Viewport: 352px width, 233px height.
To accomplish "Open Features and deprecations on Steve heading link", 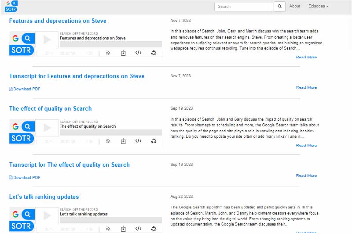I will click(x=58, y=21).
